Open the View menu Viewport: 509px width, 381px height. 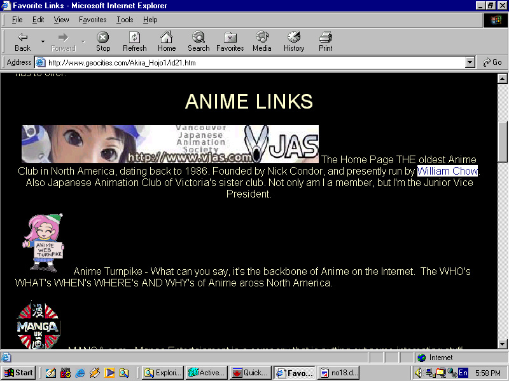(61, 20)
